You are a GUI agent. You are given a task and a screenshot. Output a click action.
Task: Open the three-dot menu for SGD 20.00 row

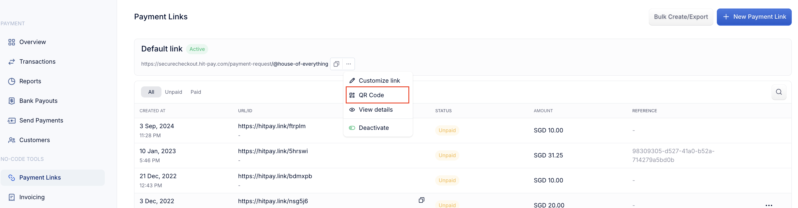click(769, 205)
